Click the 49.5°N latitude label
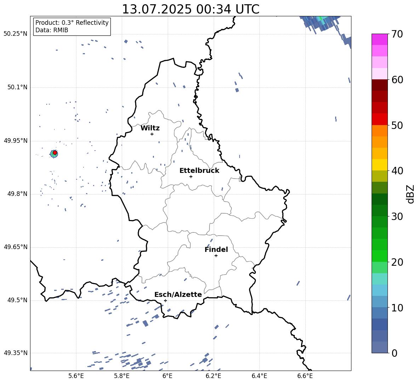Viewport: 419px width, 383px height. point(17,300)
